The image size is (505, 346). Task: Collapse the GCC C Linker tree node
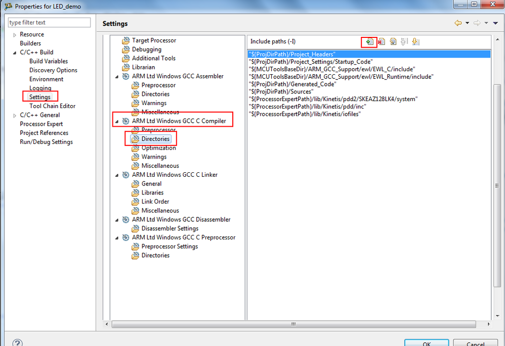pos(116,175)
